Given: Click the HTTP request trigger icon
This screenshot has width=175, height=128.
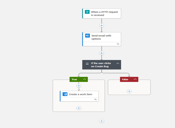Looking at the screenshot, I should (87, 12).
